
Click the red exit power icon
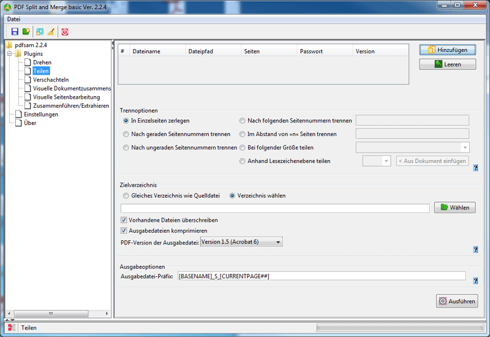(x=65, y=32)
